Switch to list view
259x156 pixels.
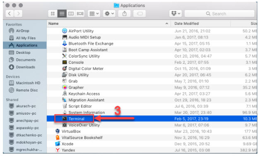pos(62,14)
